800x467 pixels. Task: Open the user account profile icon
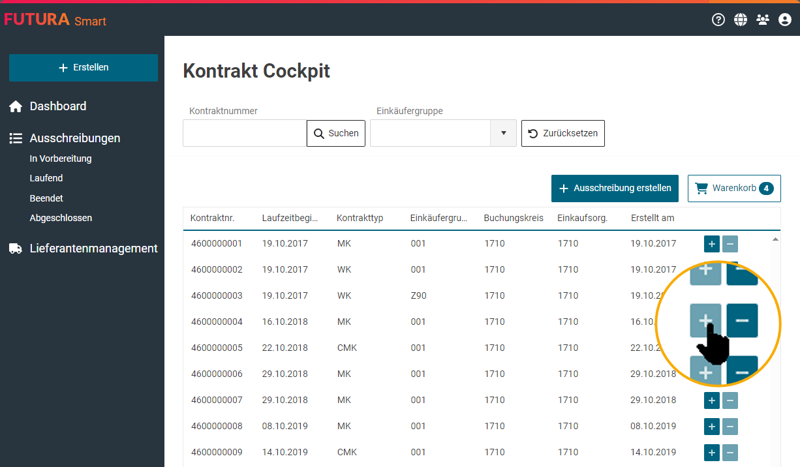(x=785, y=20)
